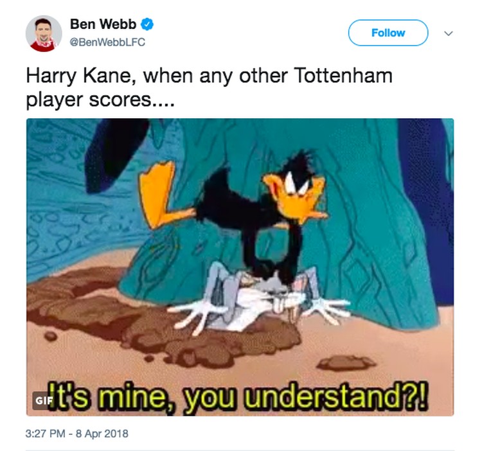Play the Daffy Duck GIF media
The image size is (482, 451).
[240, 267]
